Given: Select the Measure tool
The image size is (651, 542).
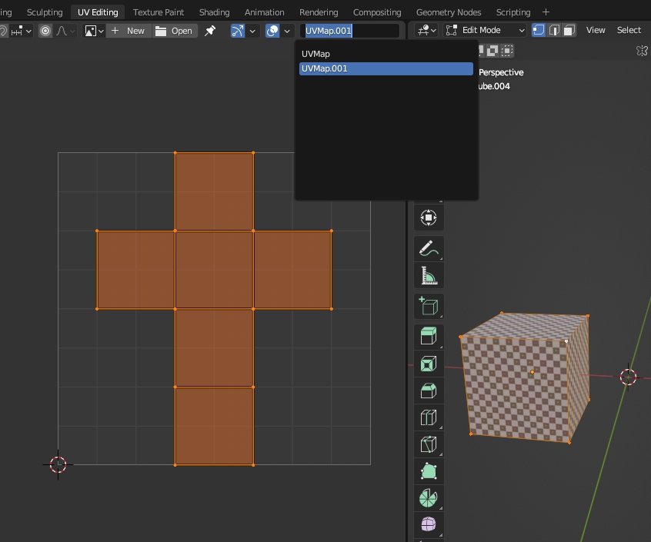Looking at the screenshot, I should (x=429, y=275).
